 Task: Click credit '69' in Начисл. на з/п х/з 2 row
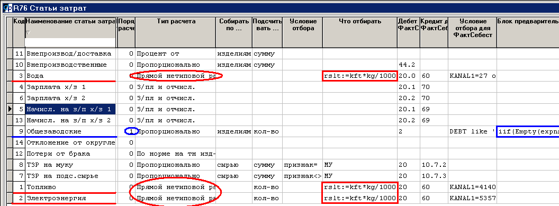point(434,120)
